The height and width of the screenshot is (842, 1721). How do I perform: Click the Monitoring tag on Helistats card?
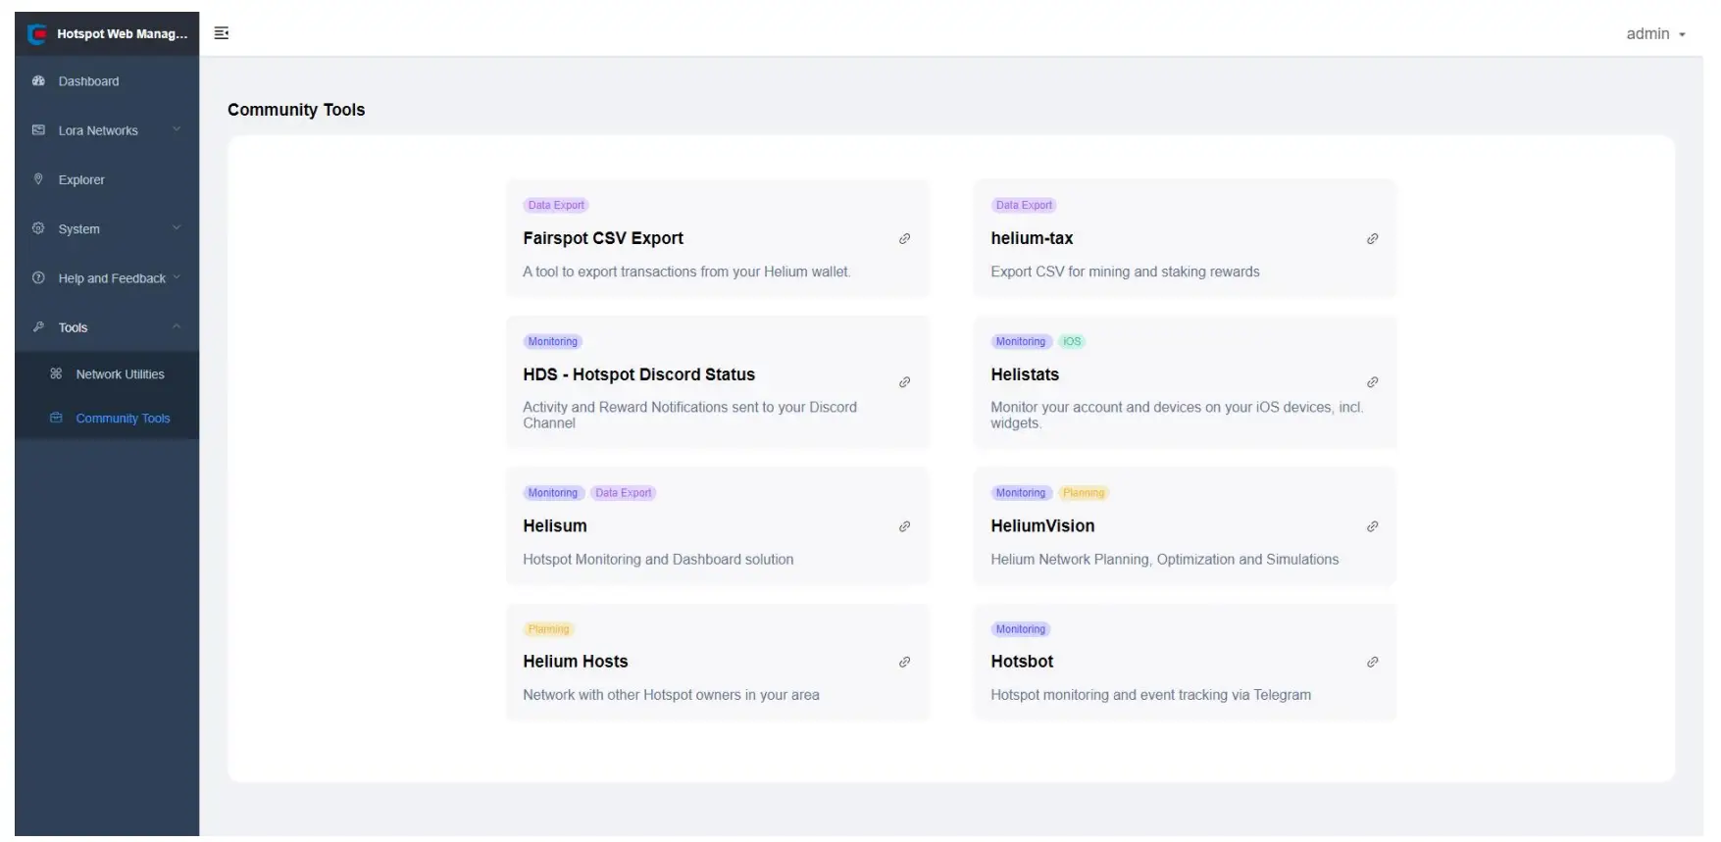[x=1021, y=341]
